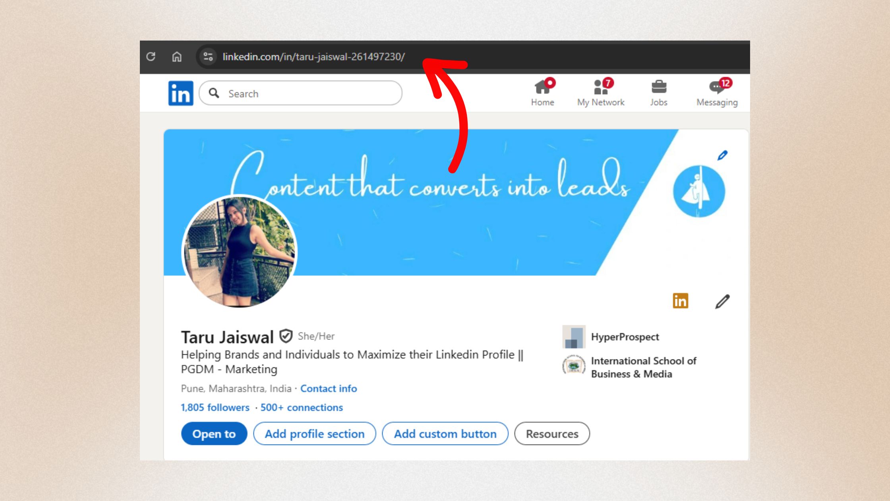Click the gold LinkedIn premium badge icon
The height and width of the screenshot is (501, 890).
click(680, 301)
